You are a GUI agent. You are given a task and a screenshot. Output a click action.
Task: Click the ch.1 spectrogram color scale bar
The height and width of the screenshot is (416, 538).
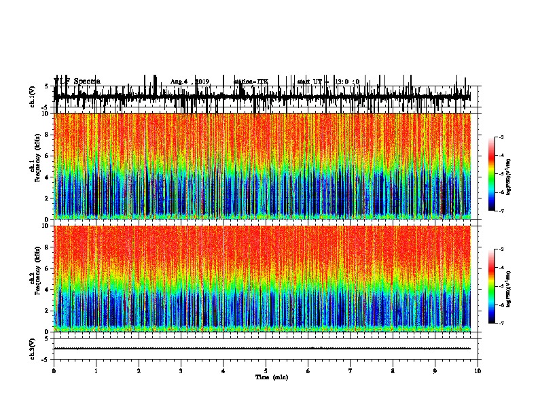click(x=491, y=173)
